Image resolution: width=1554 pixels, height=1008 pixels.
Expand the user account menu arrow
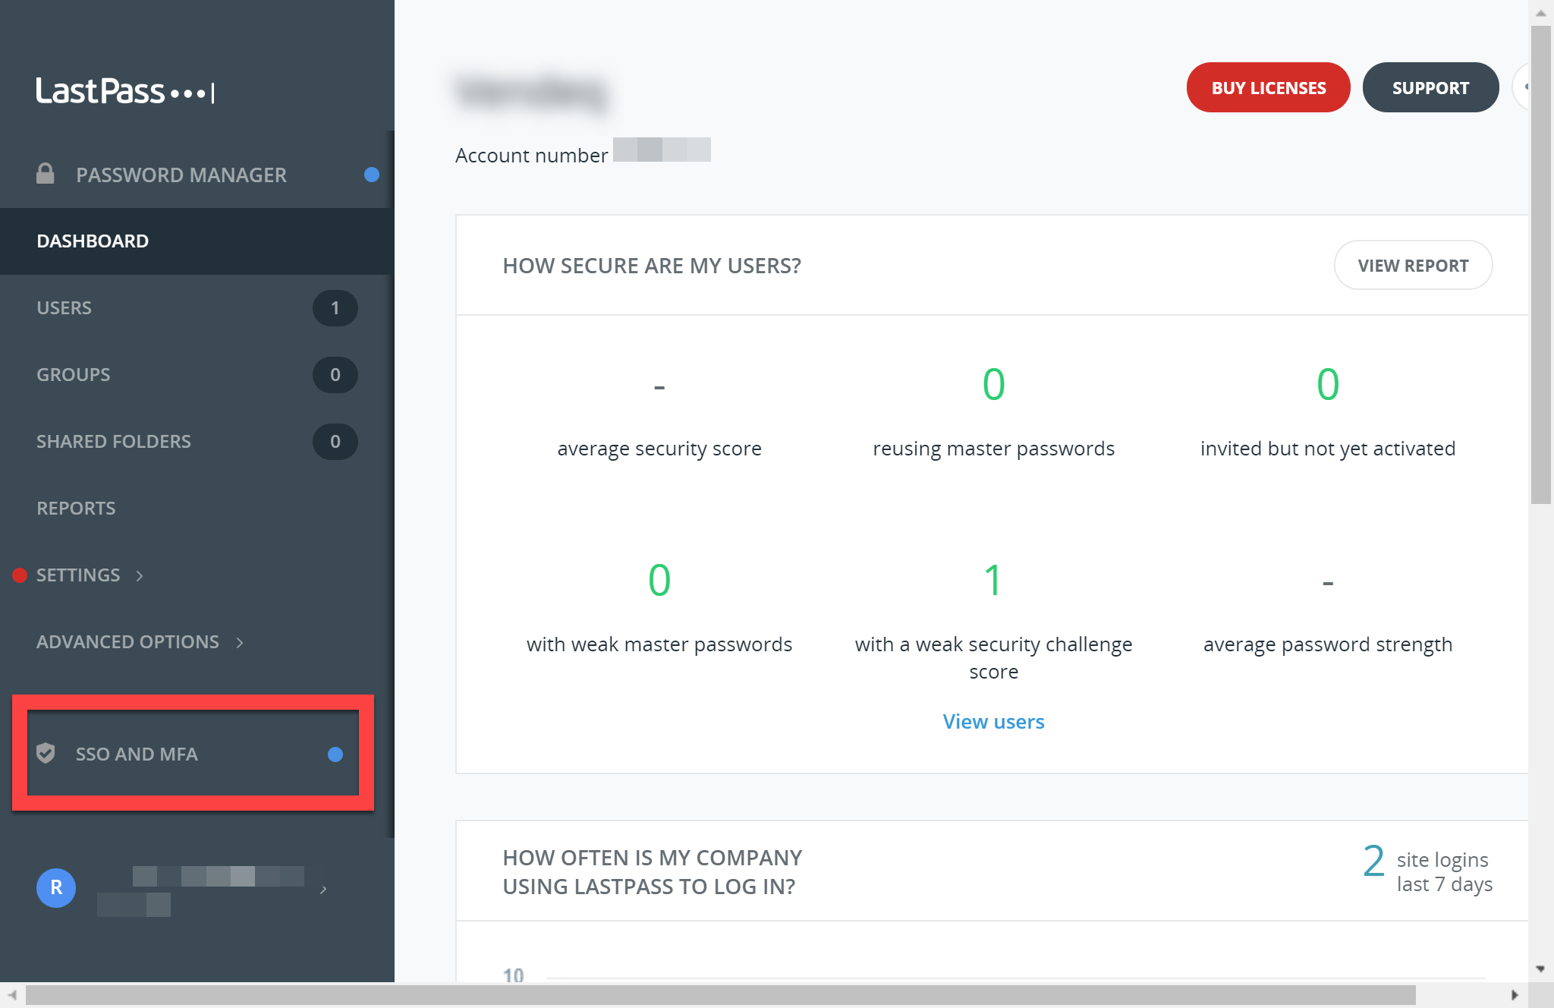pos(323,890)
